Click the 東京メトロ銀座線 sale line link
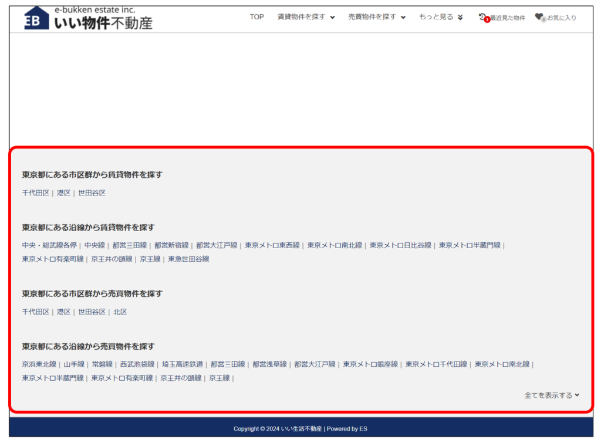Screen dimensions: 601x443 click(x=370, y=364)
